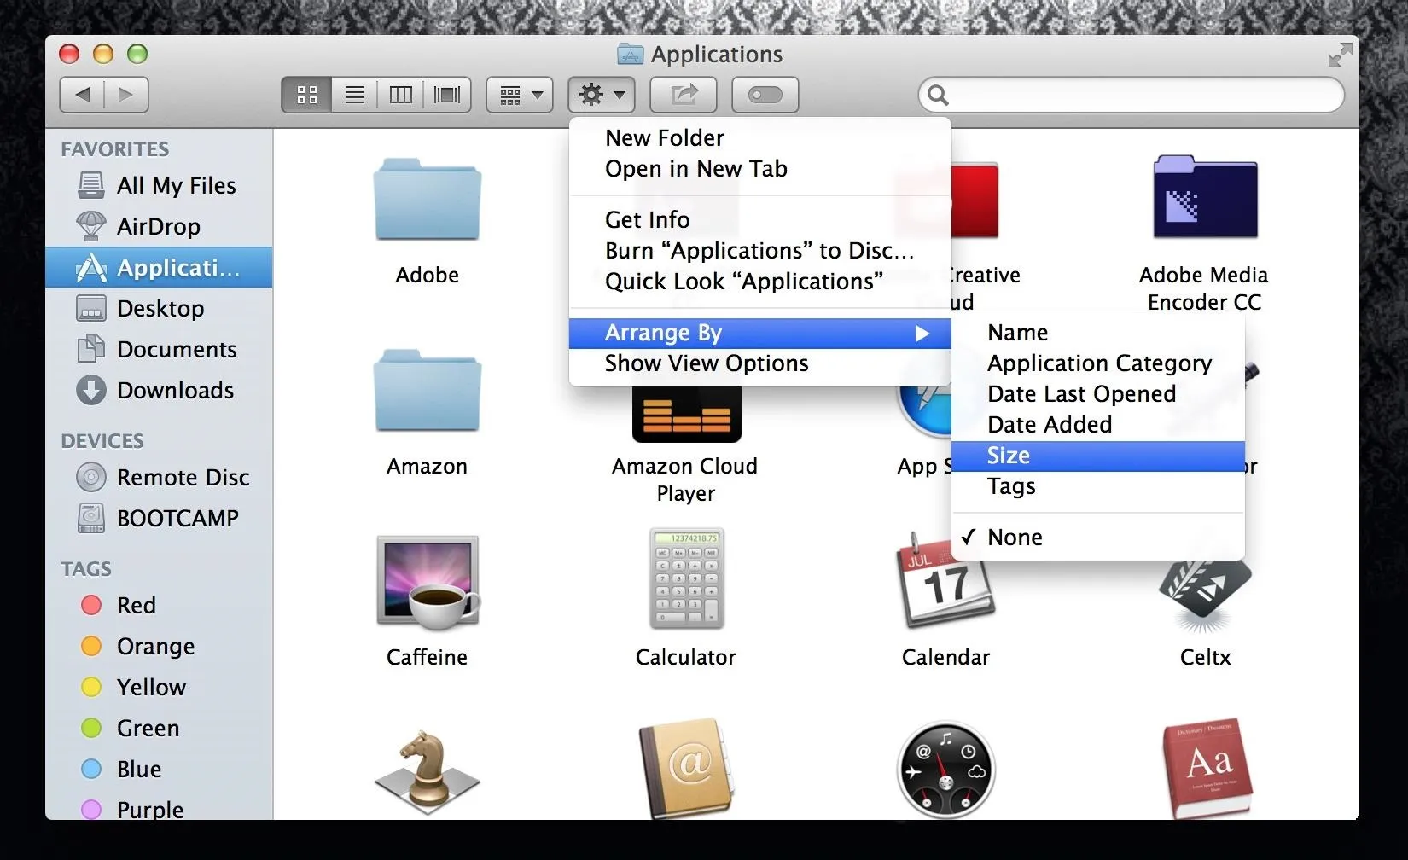Click the Share toolbar button
The width and height of the screenshot is (1408, 860).
tap(684, 95)
